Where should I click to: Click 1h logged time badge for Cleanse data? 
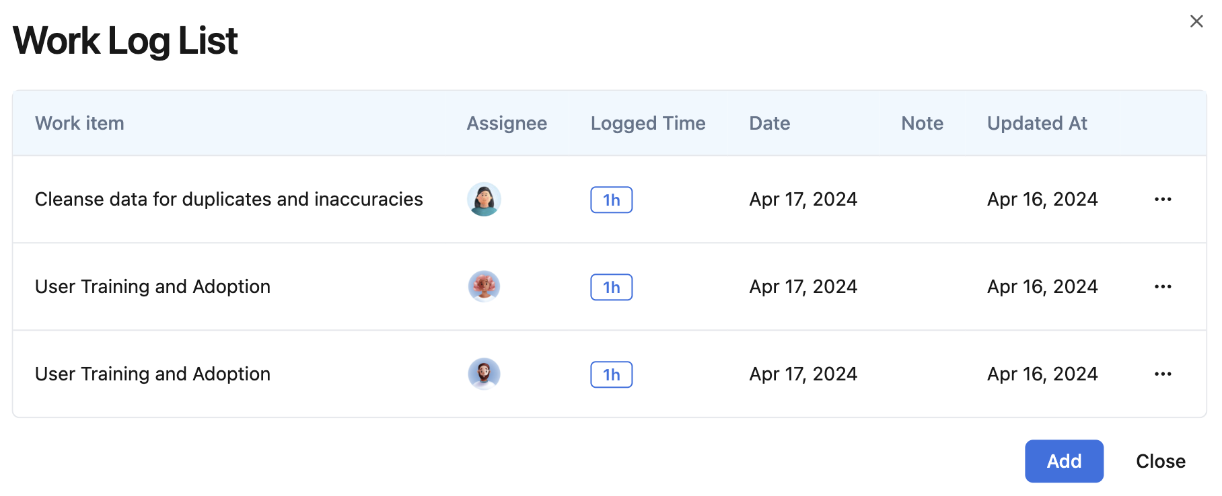click(611, 200)
